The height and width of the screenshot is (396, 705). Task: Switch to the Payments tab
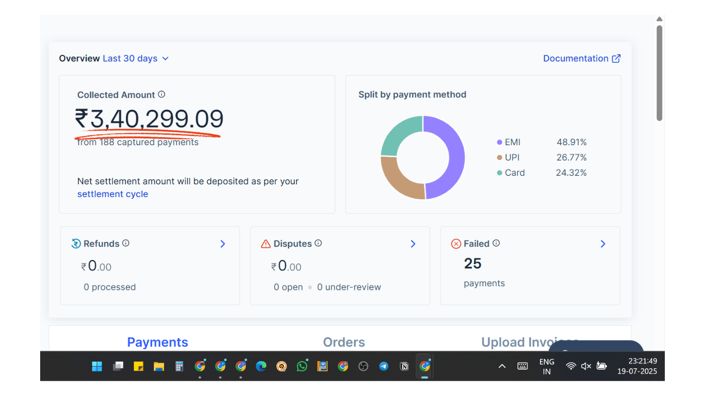click(157, 342)
